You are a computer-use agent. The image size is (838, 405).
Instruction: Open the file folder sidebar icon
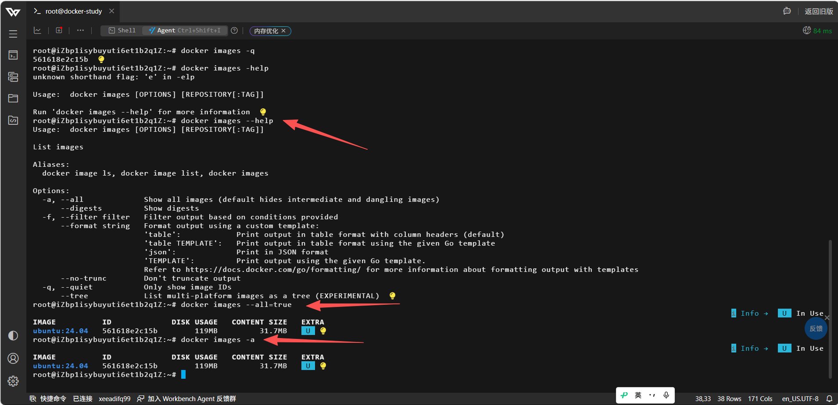13,98
